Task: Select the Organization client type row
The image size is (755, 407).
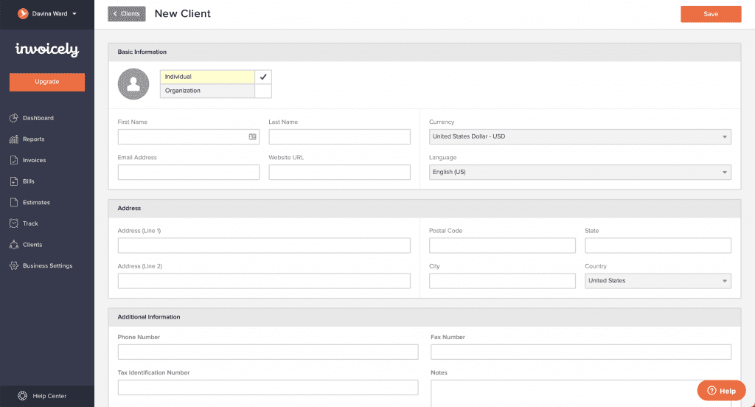Action: [207, 91]
